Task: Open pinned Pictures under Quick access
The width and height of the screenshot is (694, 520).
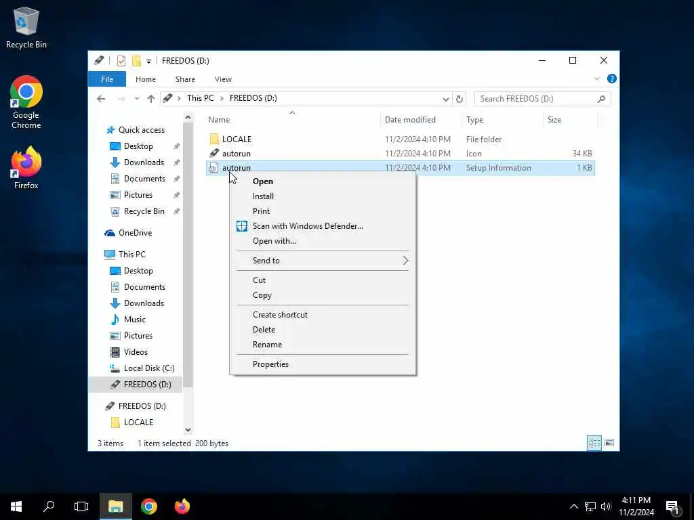Action: pos(138,195)
